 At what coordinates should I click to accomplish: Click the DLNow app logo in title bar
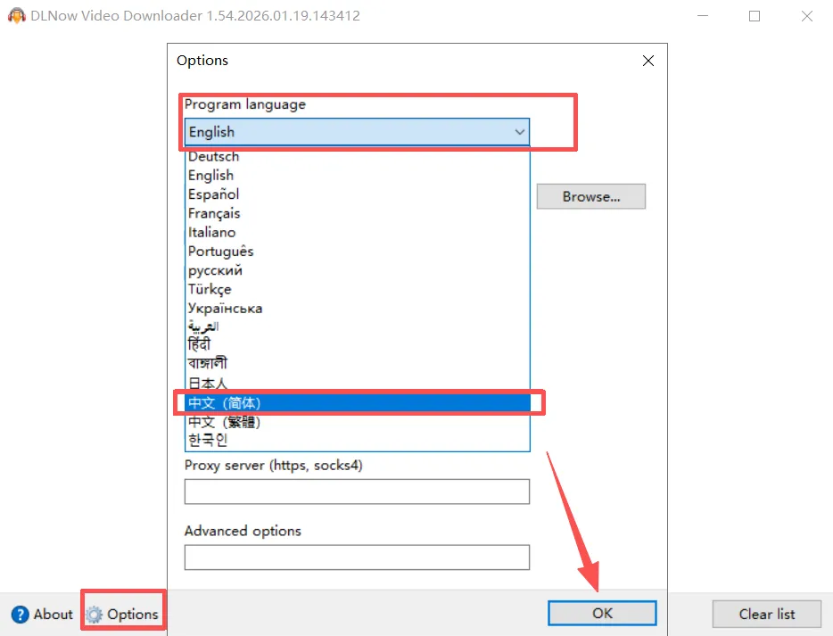[16, 15]
